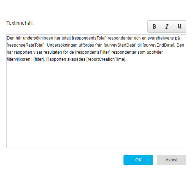The image size is (193, 172).
Task: Confirm the text with the OK button
Action: point(138,160)
